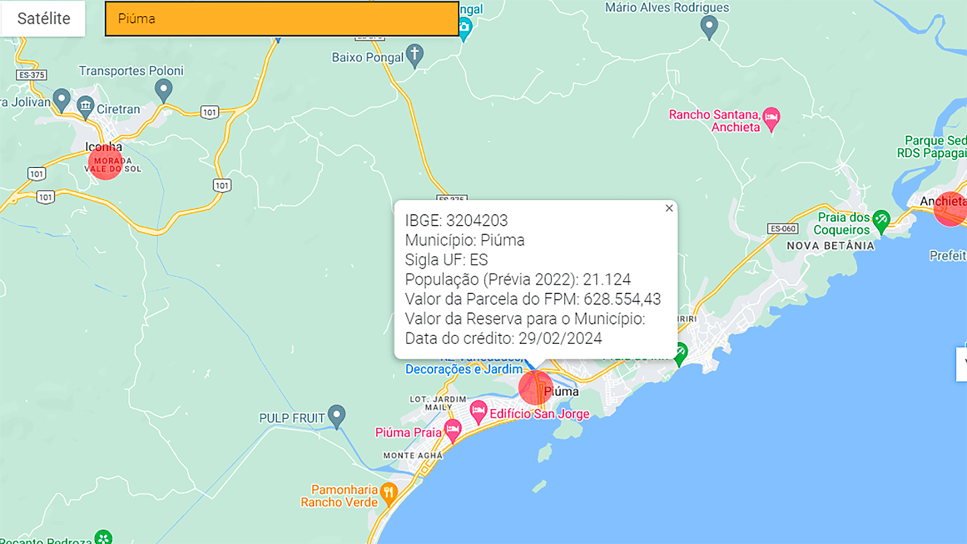Click the Decorações e Jardim place label
967x544 pixels.
(x=463, y=369)
